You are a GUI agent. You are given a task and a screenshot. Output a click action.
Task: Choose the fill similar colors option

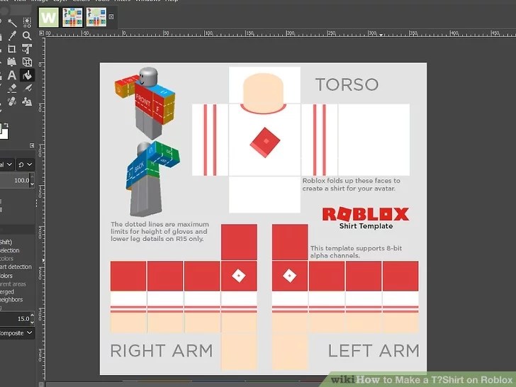[x=6, y=259]
